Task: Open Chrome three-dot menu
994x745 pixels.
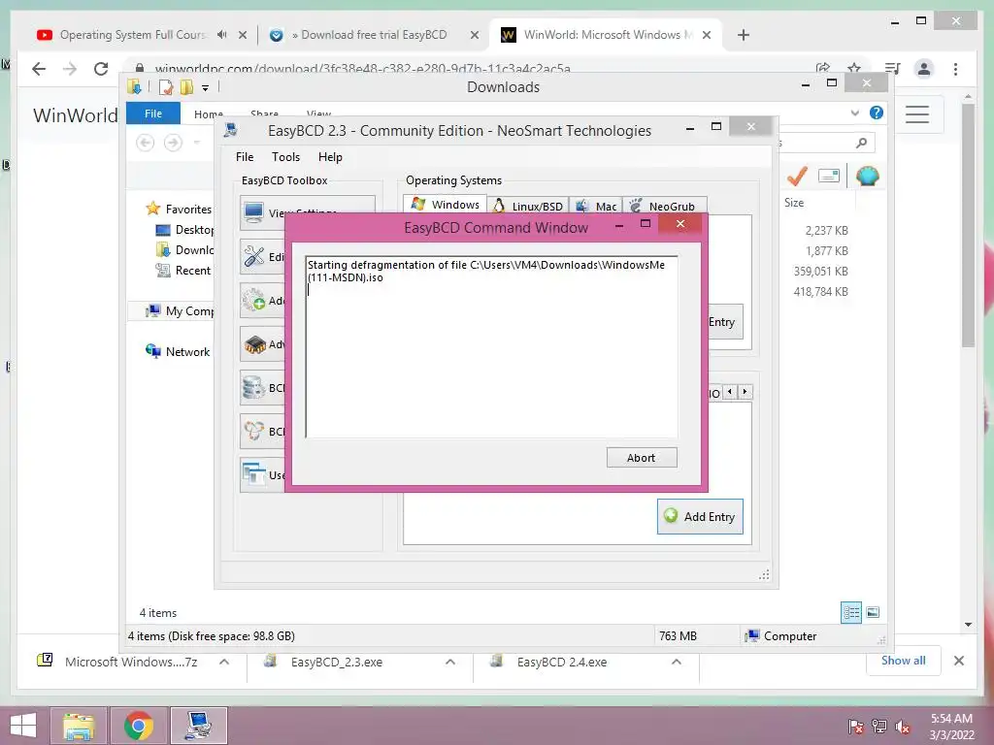Action: 955,69
